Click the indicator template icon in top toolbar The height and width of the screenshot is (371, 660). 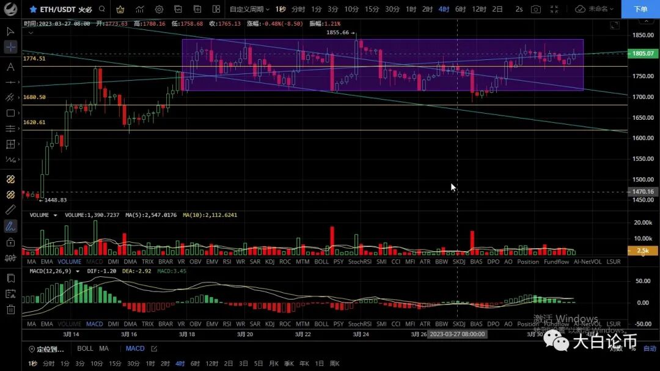[x=178, y=9]
